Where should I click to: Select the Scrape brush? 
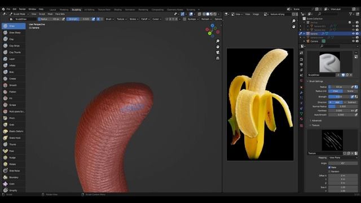[x=14, y=105]
